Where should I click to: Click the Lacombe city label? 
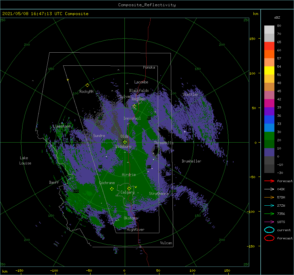[141, 82]
